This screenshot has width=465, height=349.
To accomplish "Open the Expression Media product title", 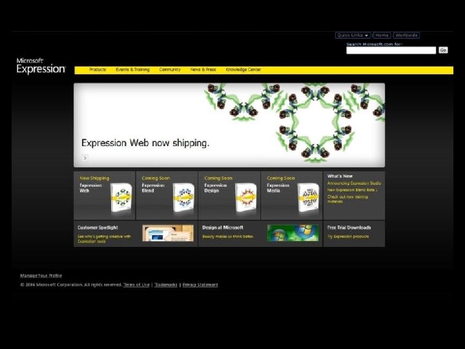I will point(278,188).
